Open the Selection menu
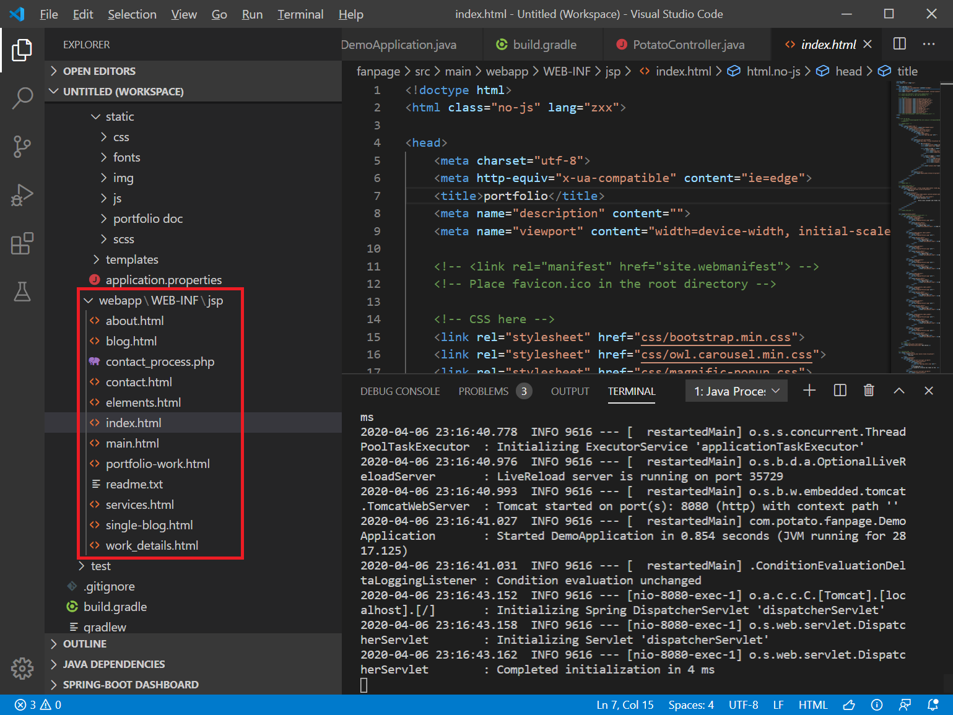Screen dimensions: 953x715 (x=132, y=14)
